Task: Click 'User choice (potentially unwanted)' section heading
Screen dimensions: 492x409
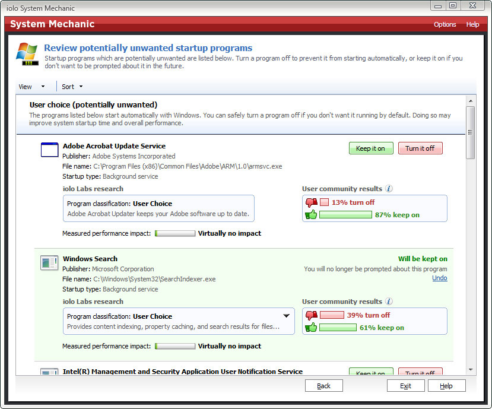Action: coord(94,105)
